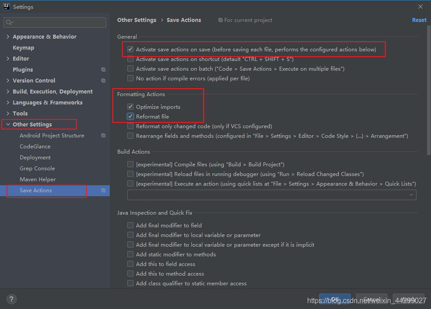Click the project-settings icon next to Plugins
Image resolution: width=431 pixels, height=309 pixels.
pos(103,69)
